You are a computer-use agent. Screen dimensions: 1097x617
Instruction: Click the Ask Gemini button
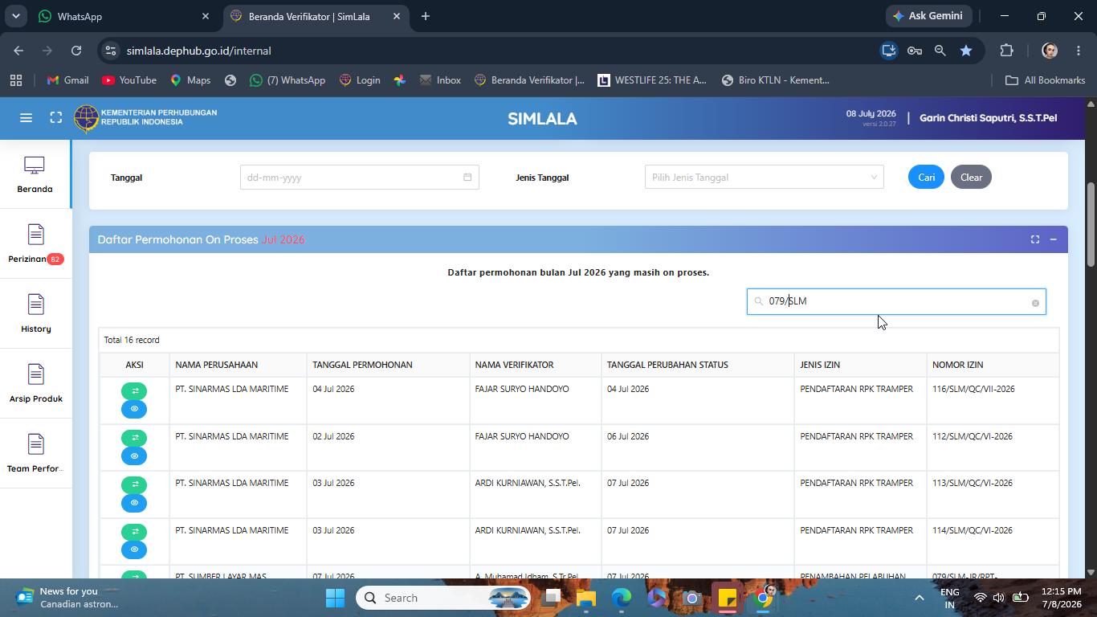coord(930,16)
